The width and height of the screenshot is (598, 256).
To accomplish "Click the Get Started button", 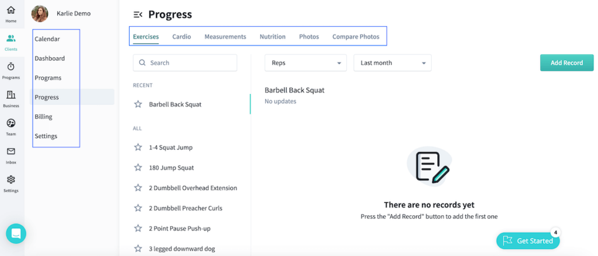I will pos(528,241).
